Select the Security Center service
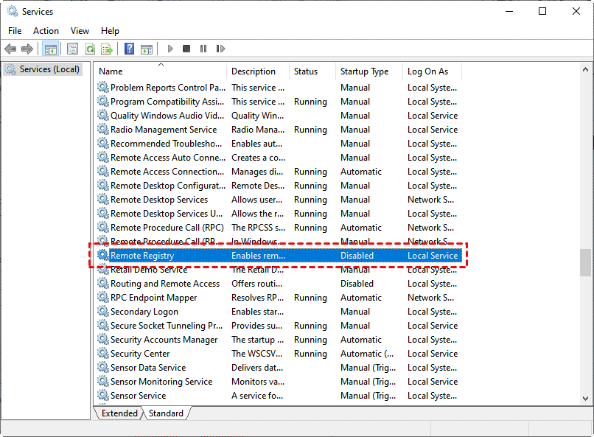Image resolution: width=594 pixels, height=437 pixels. [140, 354]
